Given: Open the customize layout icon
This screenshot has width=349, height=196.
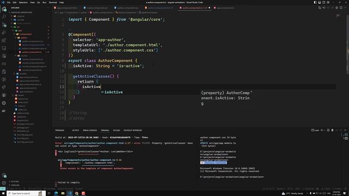Looking at the screenshot, I should pos(328,2).
